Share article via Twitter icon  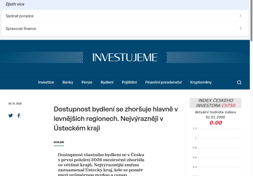(x=11, y=115)
